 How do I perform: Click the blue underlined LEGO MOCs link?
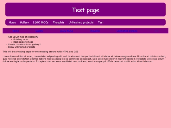66,31
